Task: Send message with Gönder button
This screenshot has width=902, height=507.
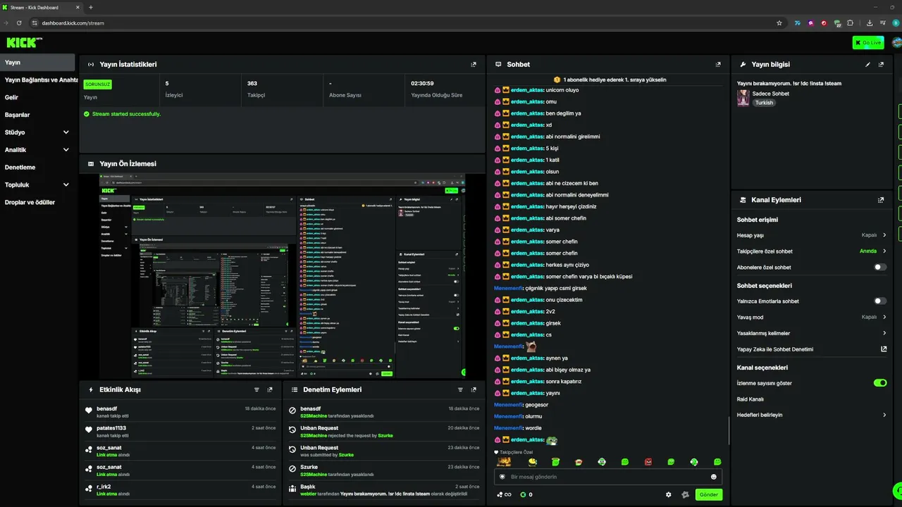Action: [x=709, y=494]
